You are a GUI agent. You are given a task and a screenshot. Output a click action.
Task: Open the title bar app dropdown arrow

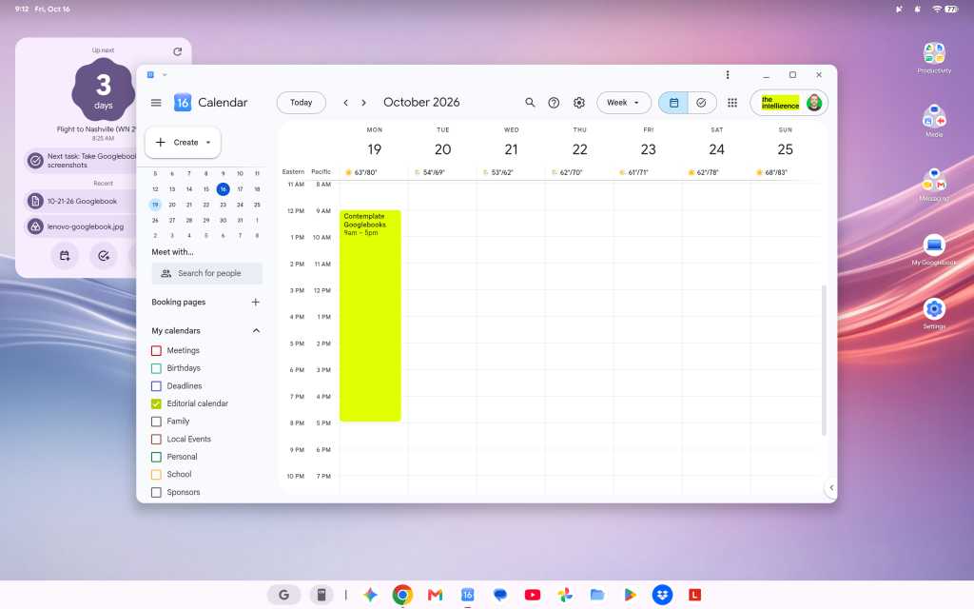[165, 74]
